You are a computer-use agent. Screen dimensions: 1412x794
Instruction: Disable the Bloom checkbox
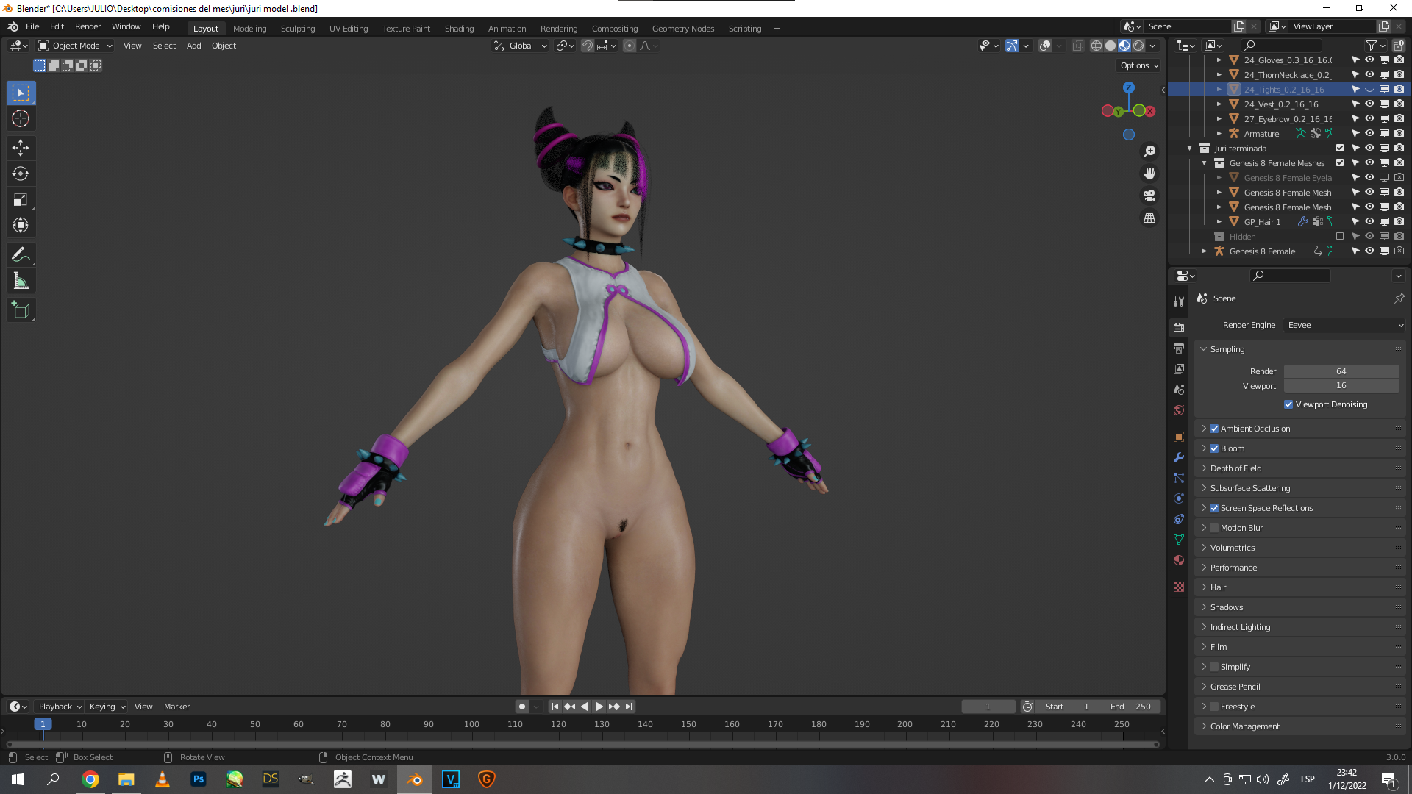(1214, 448)
